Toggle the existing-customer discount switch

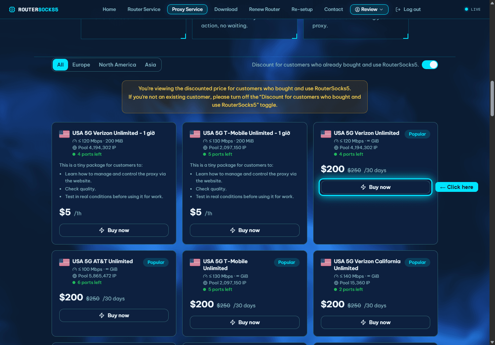(x=430, y=65)
